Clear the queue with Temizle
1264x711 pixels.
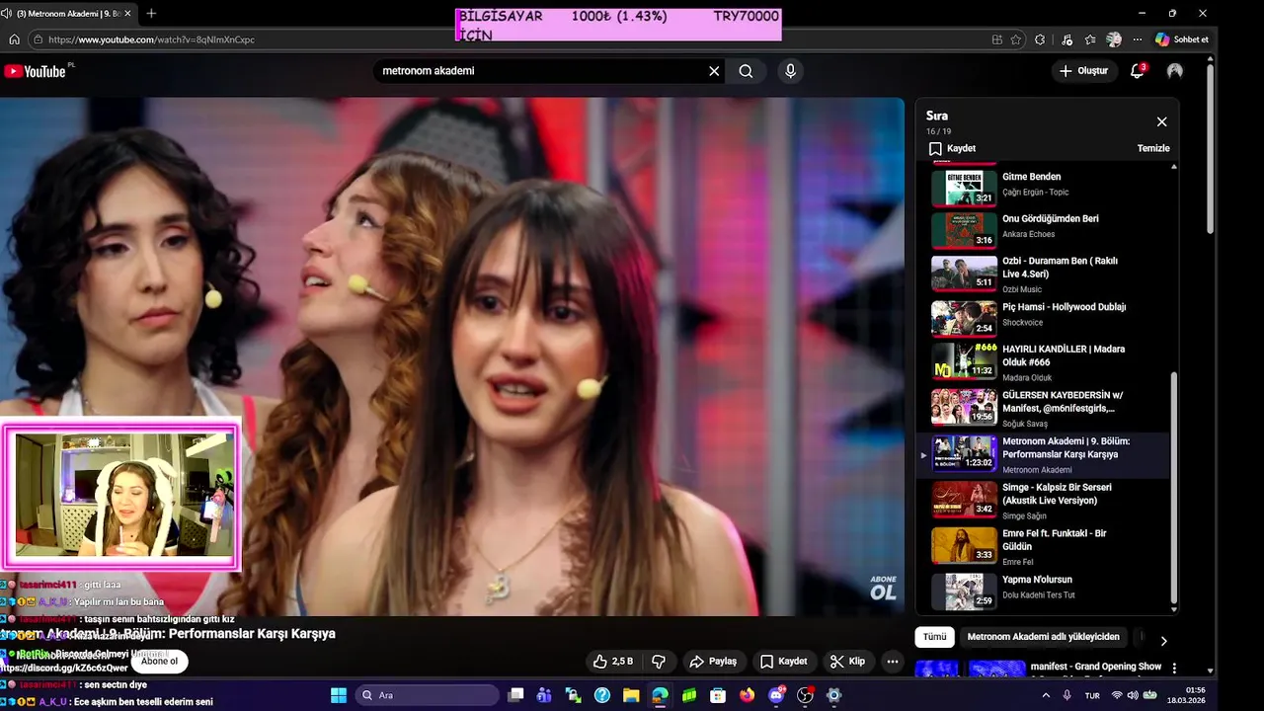1153,148
